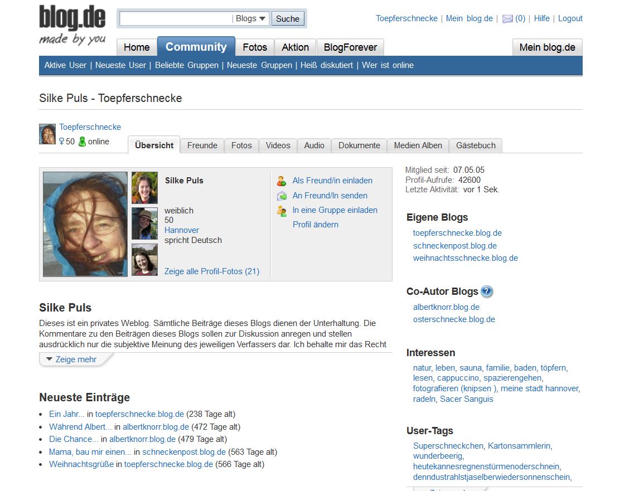Click the 'Kartonsammlerin' user tag

click(x=519, y=446)
